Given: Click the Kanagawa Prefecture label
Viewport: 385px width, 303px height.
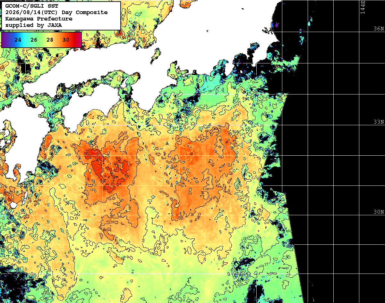Looking at the screenshot, I should (39, 19).
